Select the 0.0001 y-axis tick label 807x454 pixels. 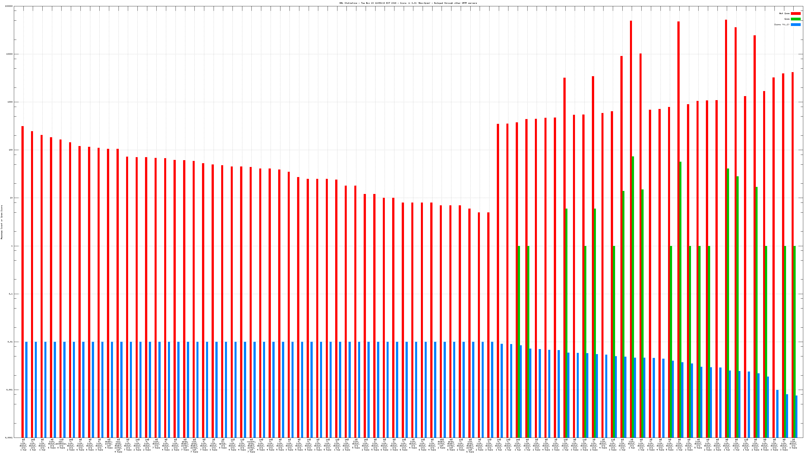coord(9,438)
